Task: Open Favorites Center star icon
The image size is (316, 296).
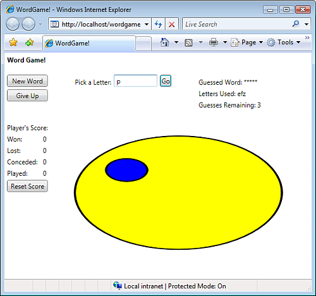Action: point(13,42)
